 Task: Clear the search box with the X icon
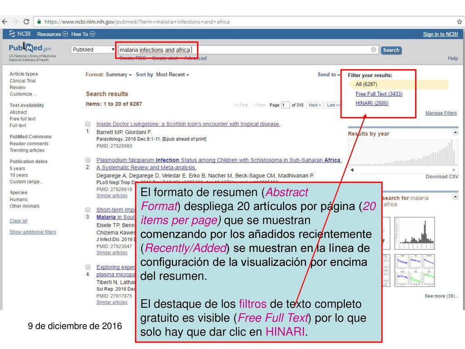pyautogui.click(x=374, y=50)
